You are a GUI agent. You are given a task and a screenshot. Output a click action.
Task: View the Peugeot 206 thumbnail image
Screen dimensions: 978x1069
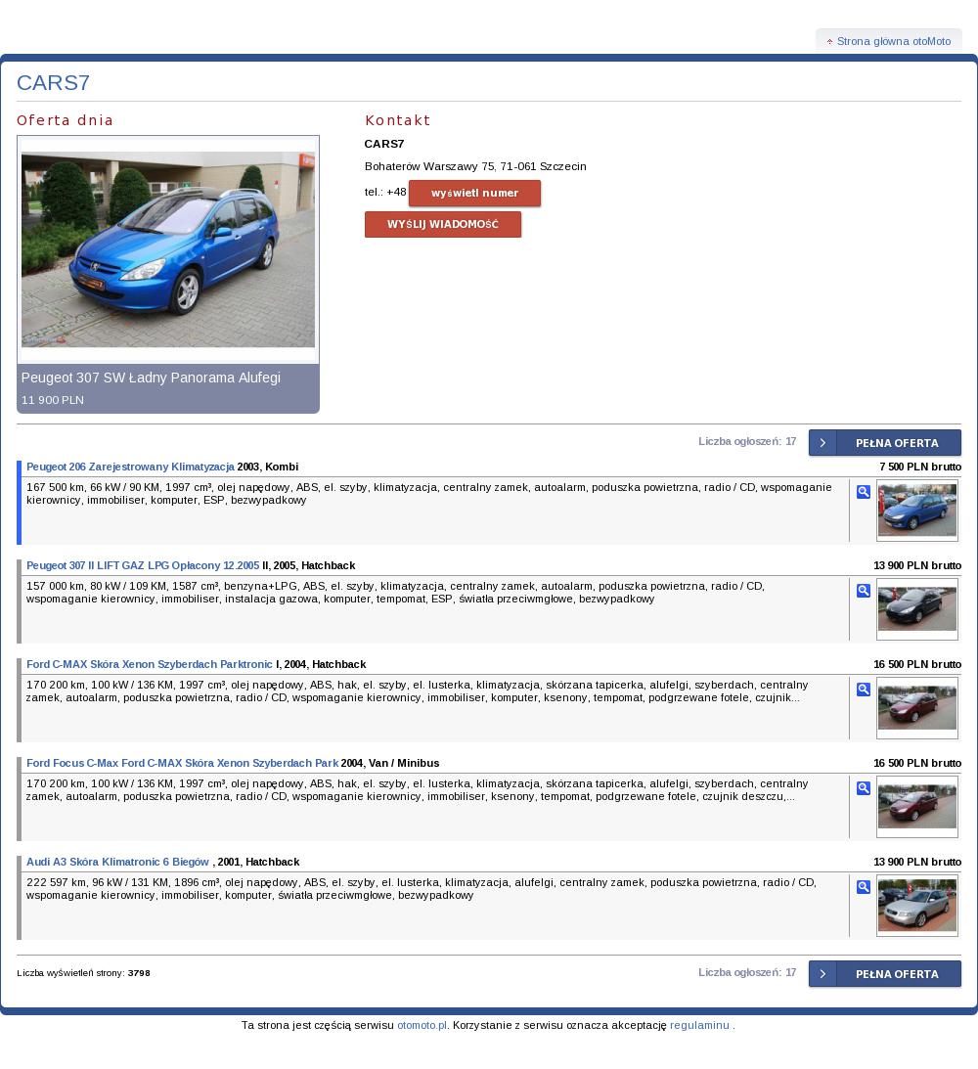916,510
